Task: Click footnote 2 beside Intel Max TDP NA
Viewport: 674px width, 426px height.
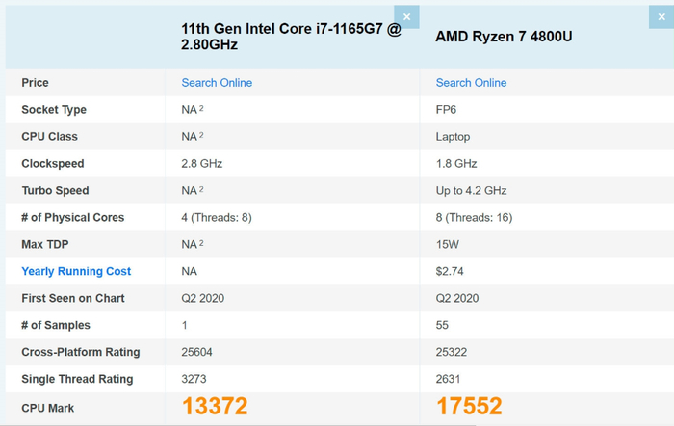Action: click(200, 244)
